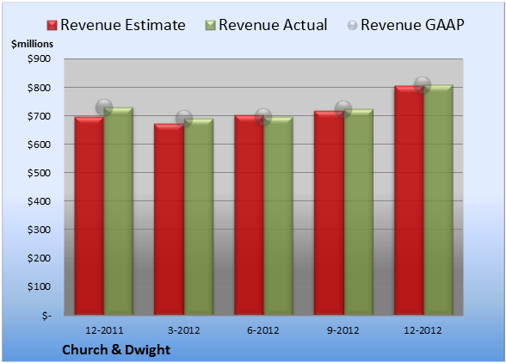Click the $800 axis value
The height and width of the screenshot is (363, 506).
(39, 88)
